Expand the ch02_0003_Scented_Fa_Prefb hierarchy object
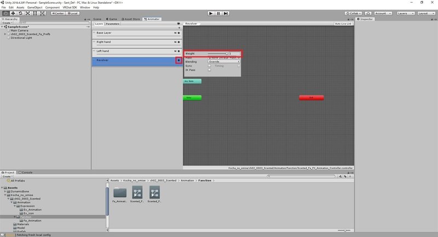438x237 pixels. click(x=5, y=34)
